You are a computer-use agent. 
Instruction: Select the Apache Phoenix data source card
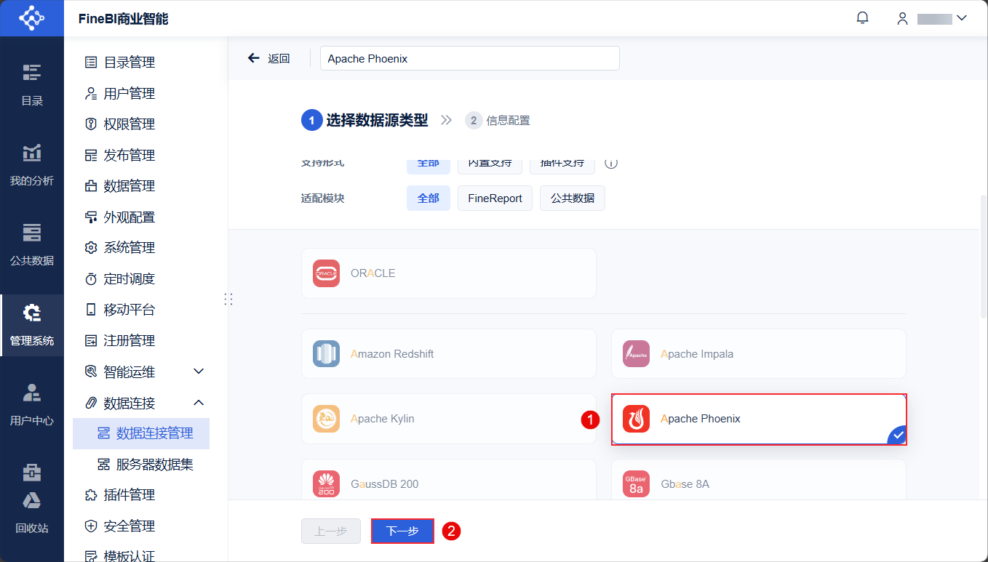coord(759,419)
